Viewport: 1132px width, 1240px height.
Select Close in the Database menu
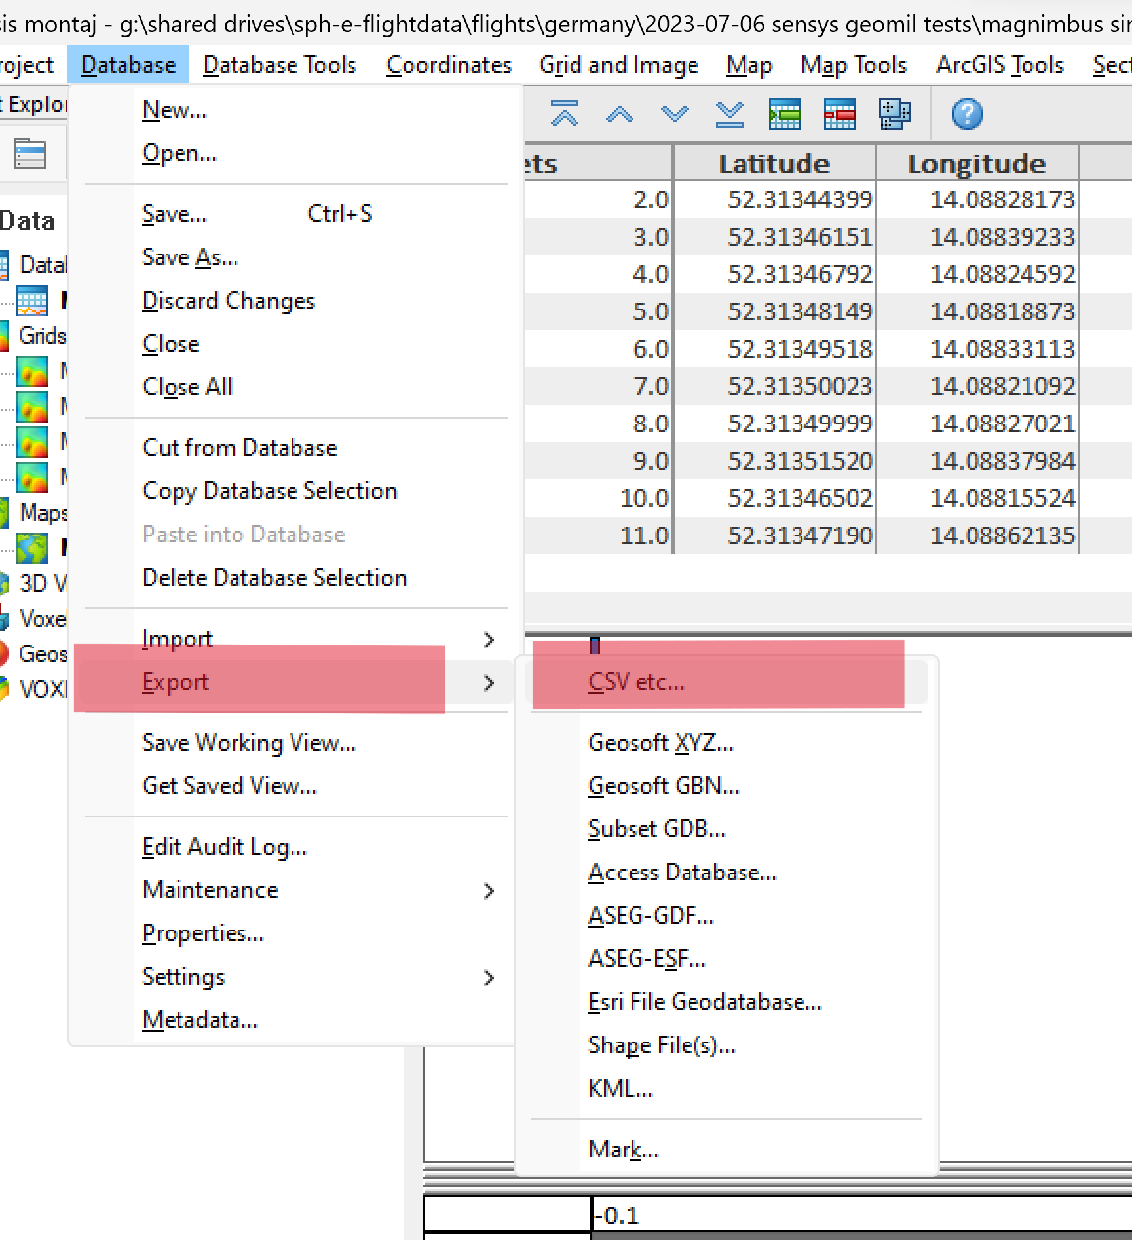pos(171,344)
